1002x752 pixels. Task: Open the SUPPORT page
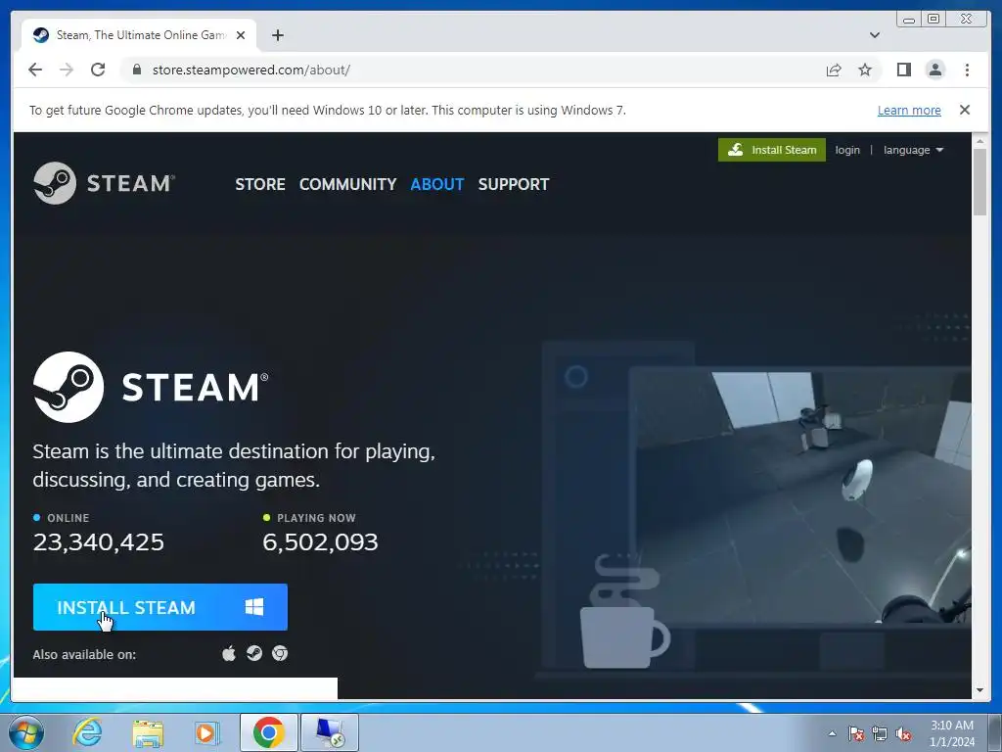pos(514,184)
